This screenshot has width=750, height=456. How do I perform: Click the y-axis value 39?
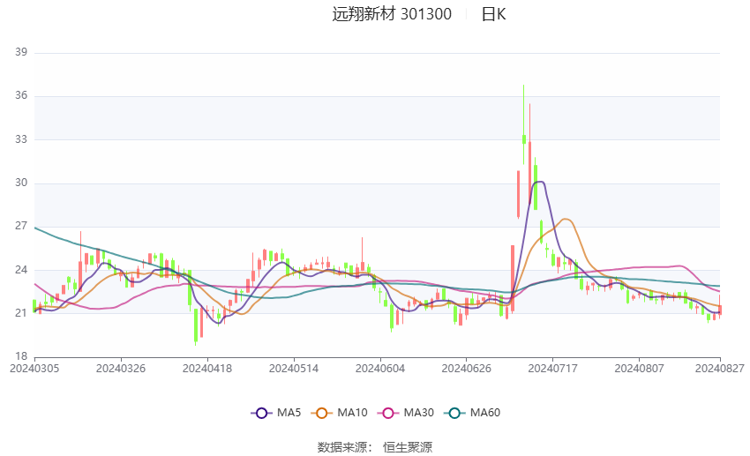pos(21,52)
